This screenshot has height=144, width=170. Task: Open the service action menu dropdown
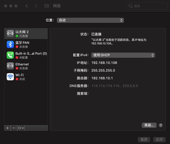[x=21, y=128]
